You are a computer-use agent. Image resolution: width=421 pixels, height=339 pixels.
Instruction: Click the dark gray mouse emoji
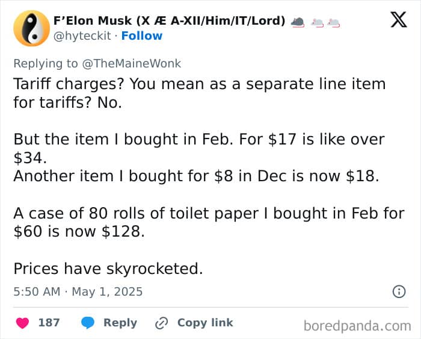tap(298, 22)
